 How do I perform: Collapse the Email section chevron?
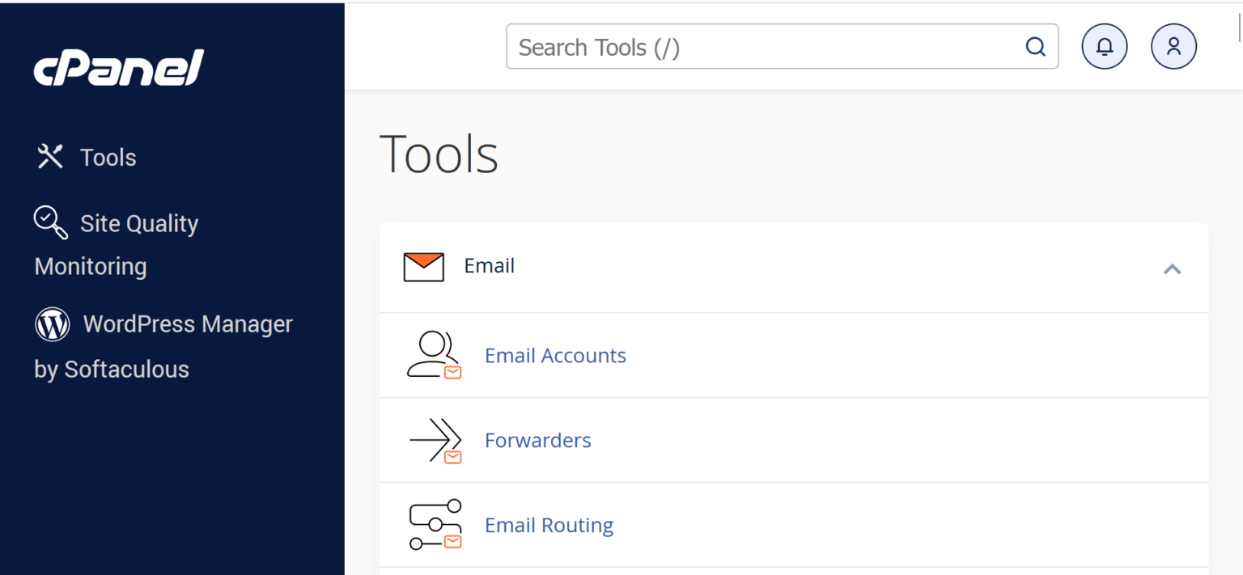1172,268
